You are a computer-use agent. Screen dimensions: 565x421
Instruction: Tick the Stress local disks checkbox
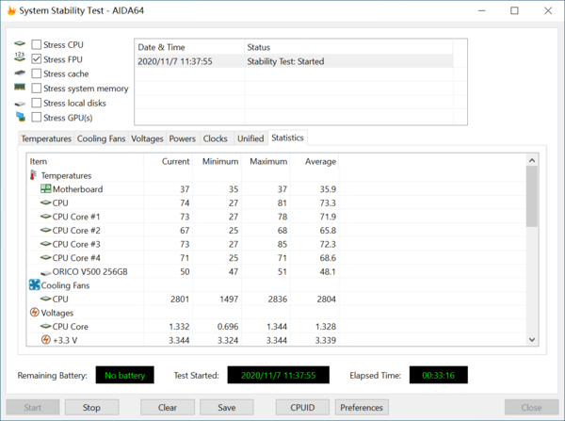tap(37, 103)
